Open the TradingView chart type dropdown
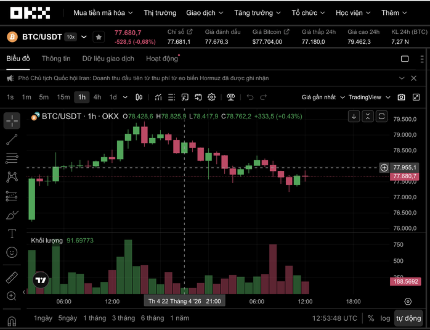Screen dimensions: 430x330 (x=369, y=97)
